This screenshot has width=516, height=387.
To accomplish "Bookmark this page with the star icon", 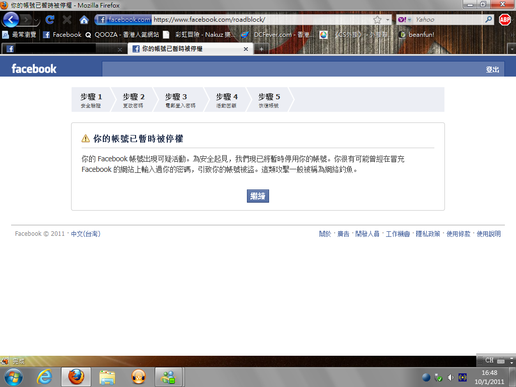I will [x=377, y=20].
